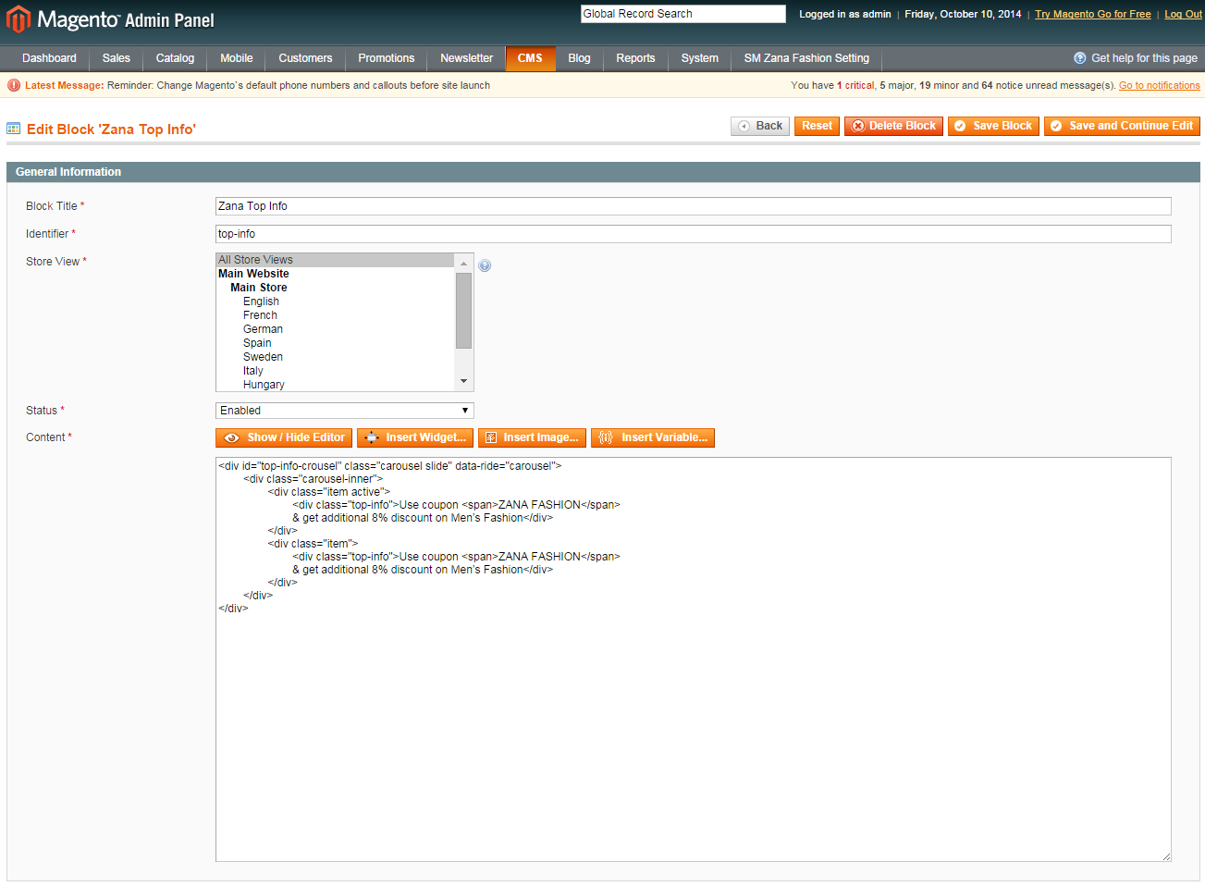Toggle the Show / Hide Editor button
Image resolution: width=1205 pixels, height=886 pixels.
pyautogui.click(x=284, y=437)
